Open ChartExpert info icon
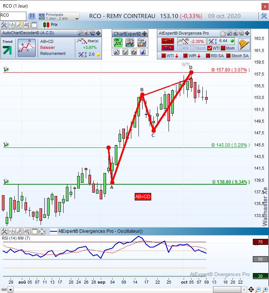Image resolution: width=269 pixels, height=293 pixels. point(143,52)
